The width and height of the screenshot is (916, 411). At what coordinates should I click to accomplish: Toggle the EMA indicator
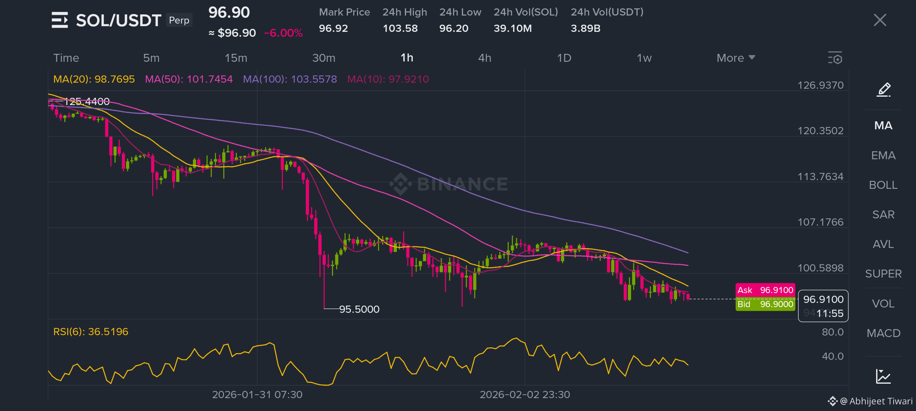(883, 155)
